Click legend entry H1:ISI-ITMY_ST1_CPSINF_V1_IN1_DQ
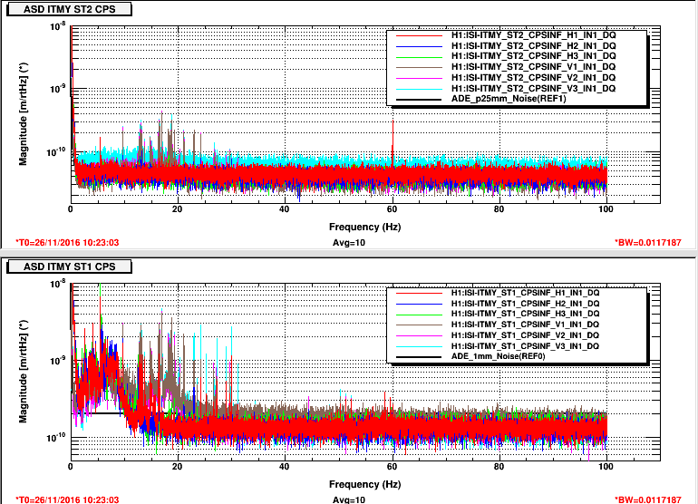This screenshot has width=698, height=504. pos(525,325)
